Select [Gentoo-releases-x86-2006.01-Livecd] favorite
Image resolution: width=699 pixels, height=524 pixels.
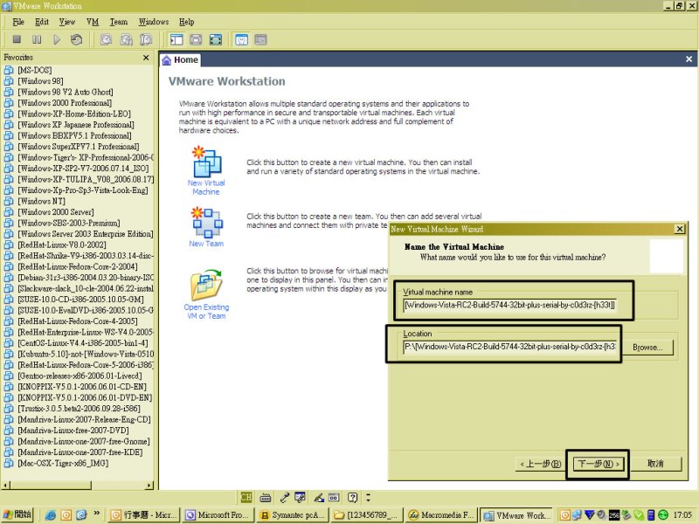(80, 376)
